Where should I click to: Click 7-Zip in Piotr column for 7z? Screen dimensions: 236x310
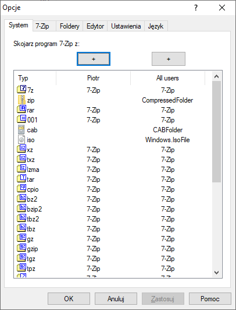94,90
